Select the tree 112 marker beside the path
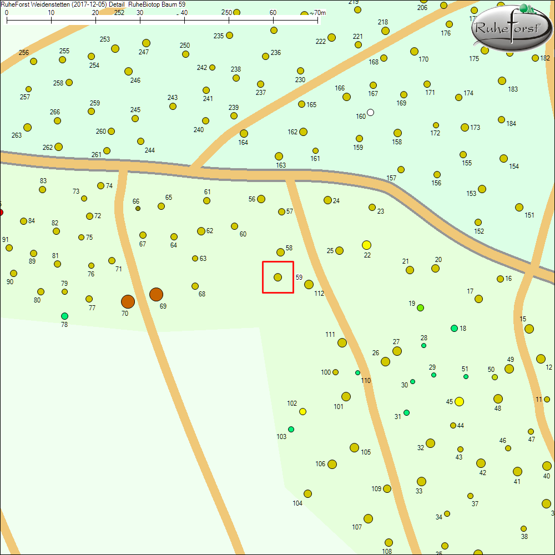 pos(309,284)
